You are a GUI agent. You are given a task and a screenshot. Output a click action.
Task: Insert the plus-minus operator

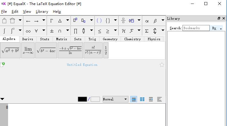click(52, 31)
